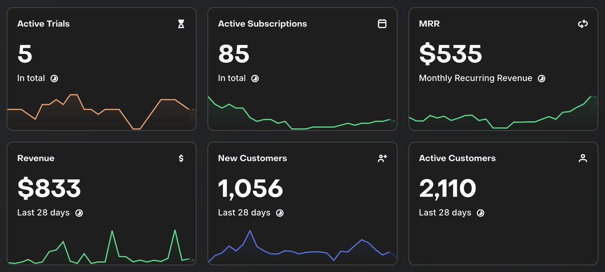Click 'Last 28 days' under Active Customers

[x=445, y=213]
